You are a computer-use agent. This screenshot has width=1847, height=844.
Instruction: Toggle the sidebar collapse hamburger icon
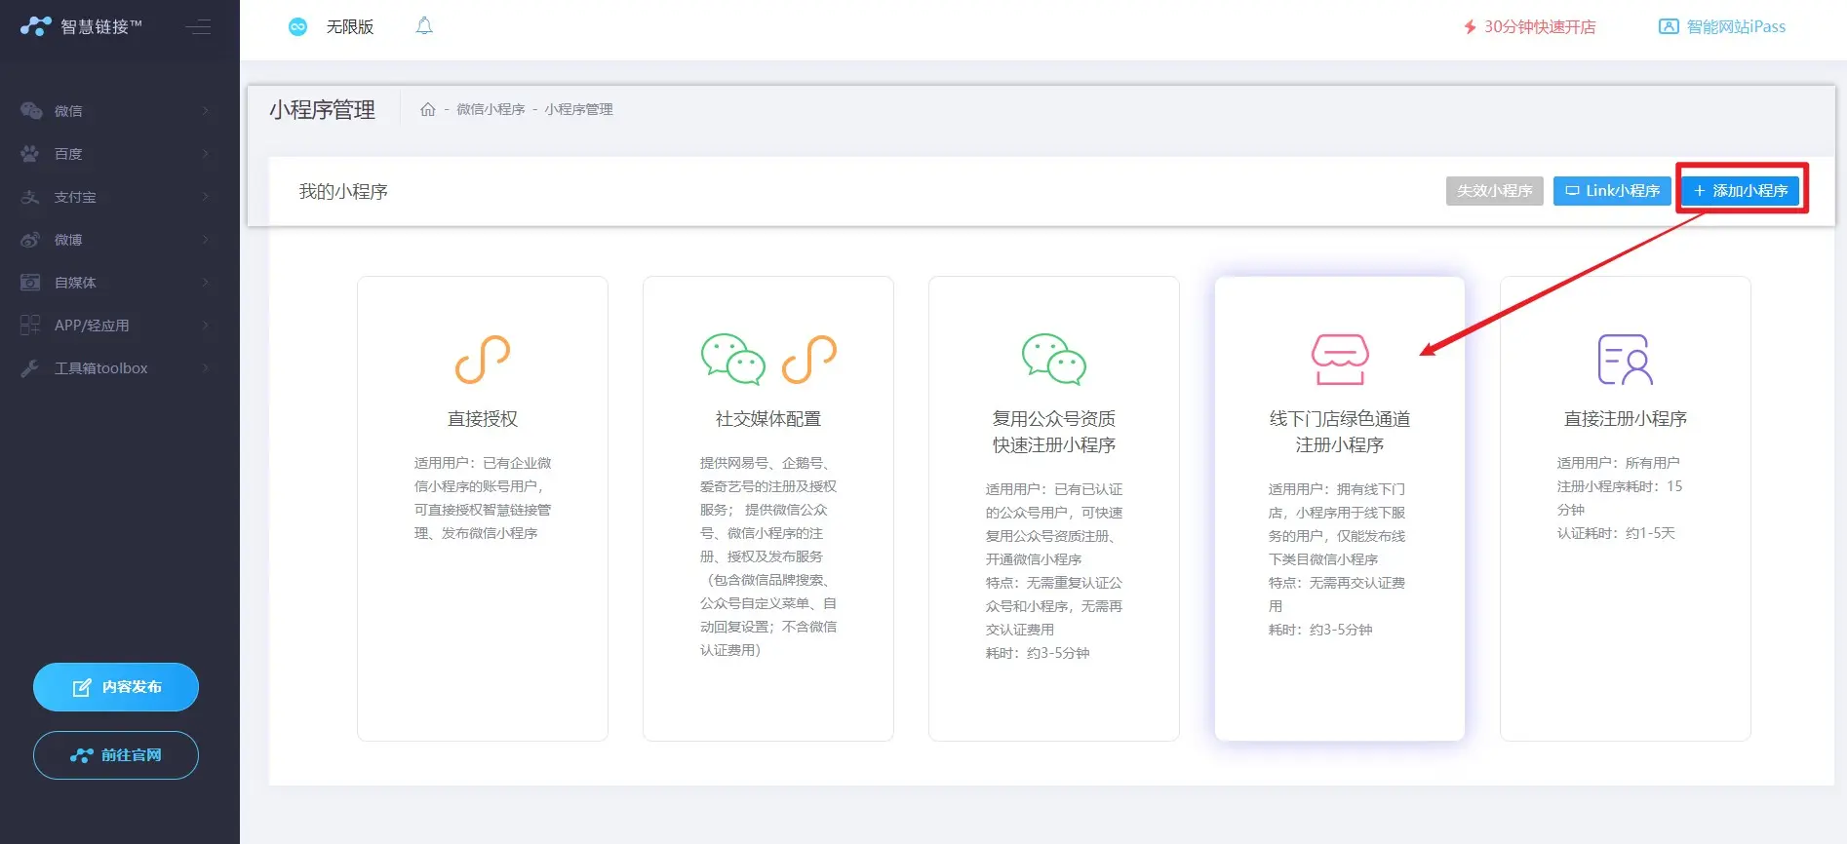(x=199, y=27)
